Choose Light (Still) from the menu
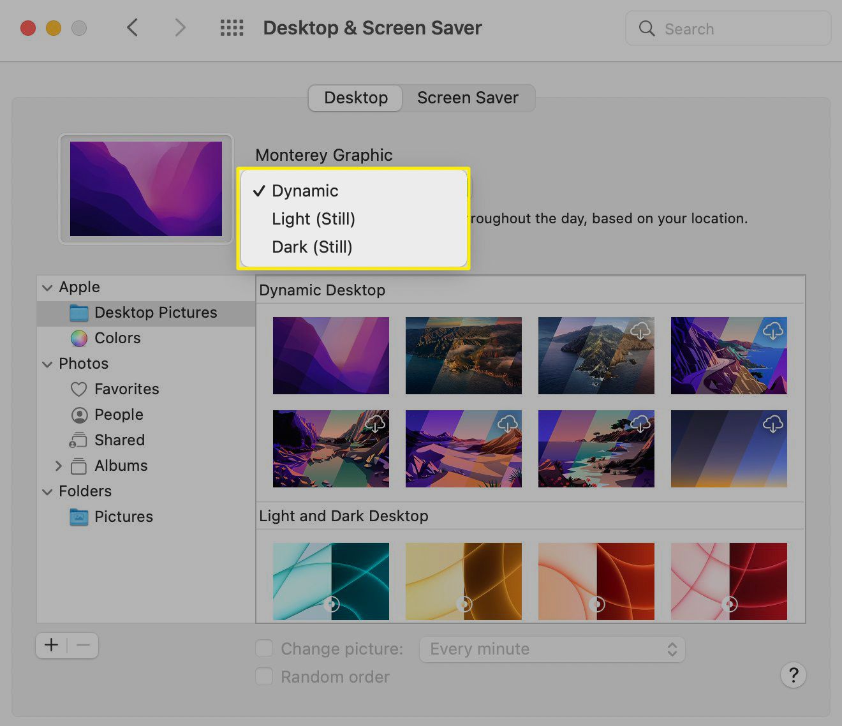 (313, 219)
